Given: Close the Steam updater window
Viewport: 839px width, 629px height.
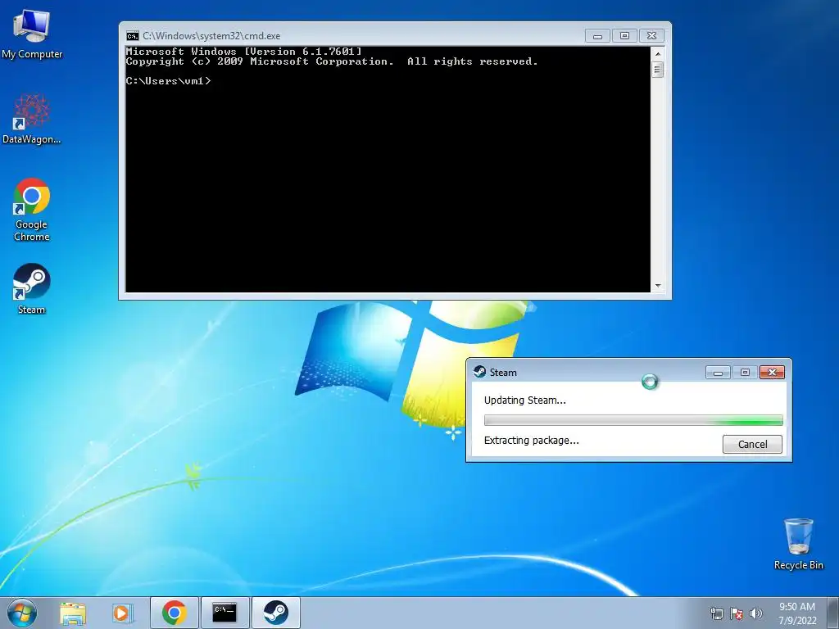Looking at the screenshot, I should pyautogui.click(x=772, y=373).
